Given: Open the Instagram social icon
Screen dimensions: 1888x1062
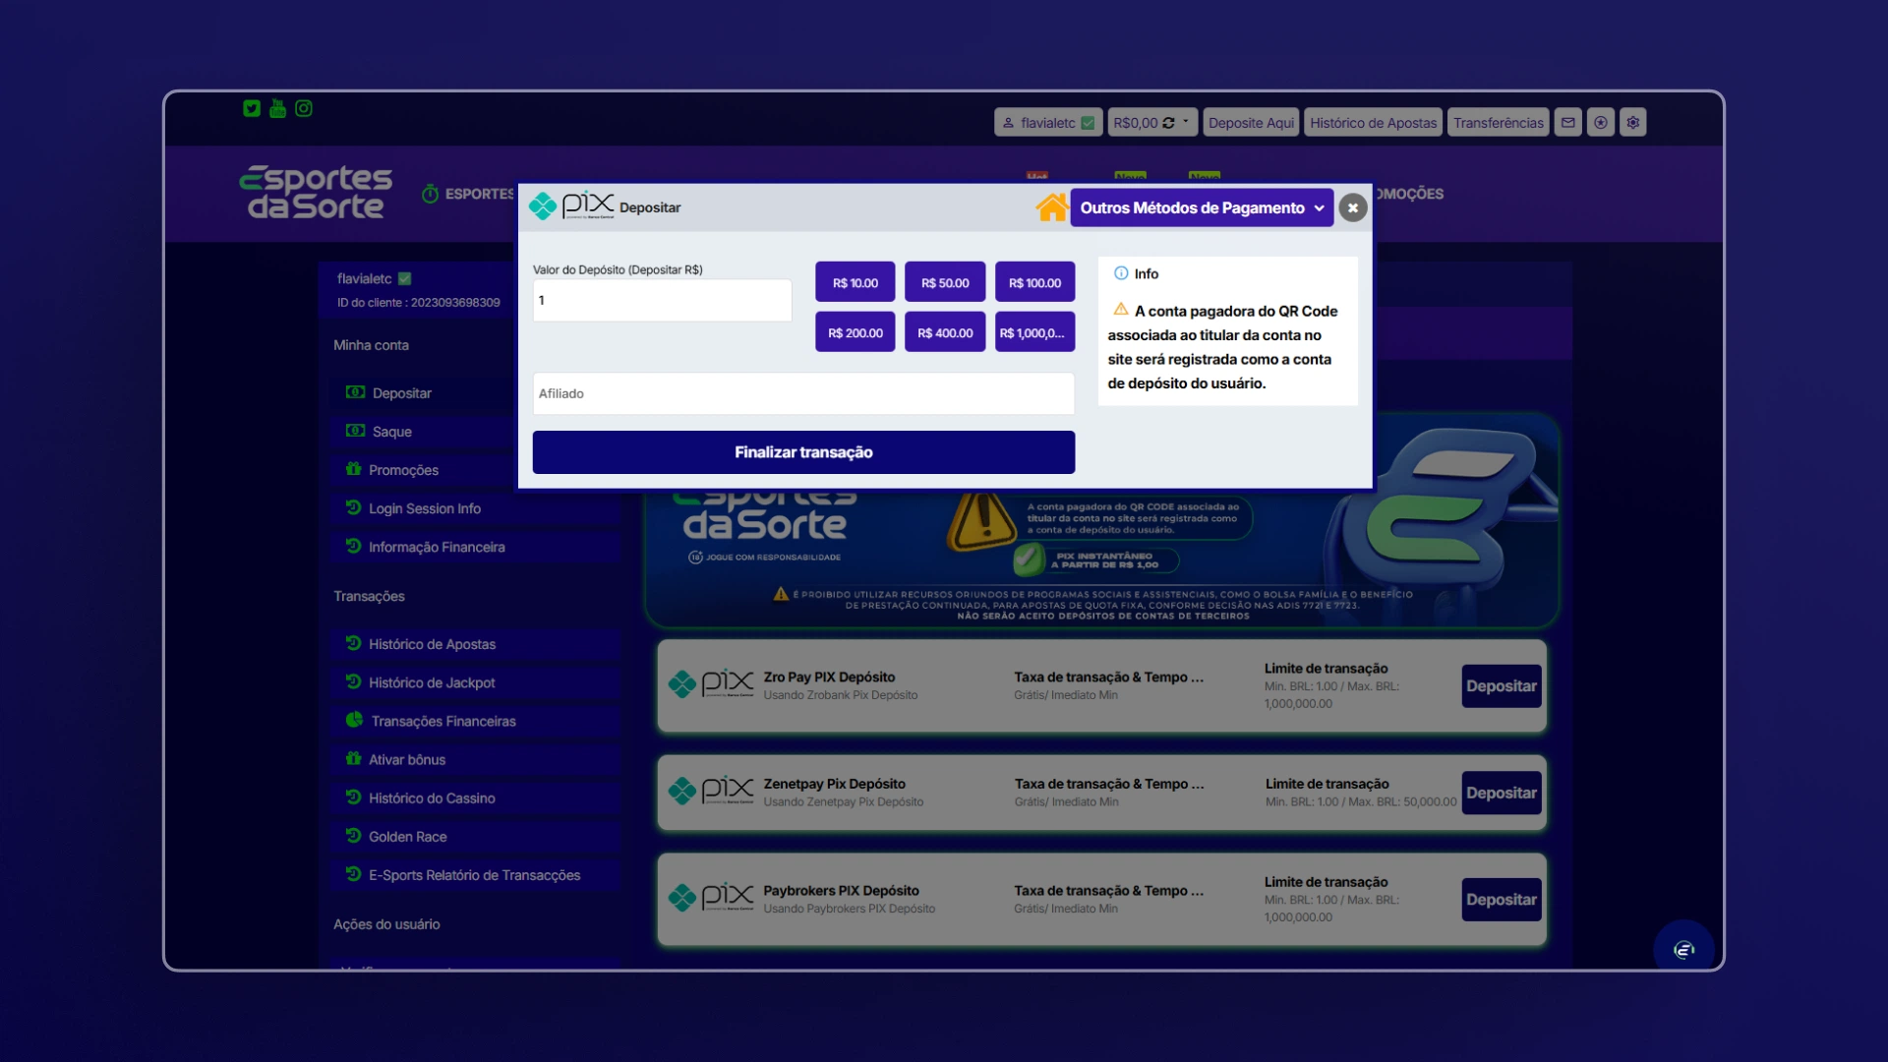Looking at the screenshot, I should 304,108.
